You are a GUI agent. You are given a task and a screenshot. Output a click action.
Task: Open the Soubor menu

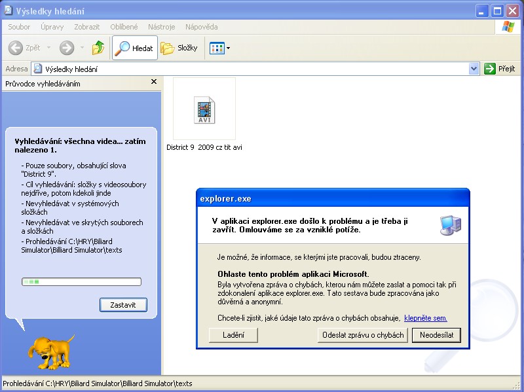click(19, 27)
